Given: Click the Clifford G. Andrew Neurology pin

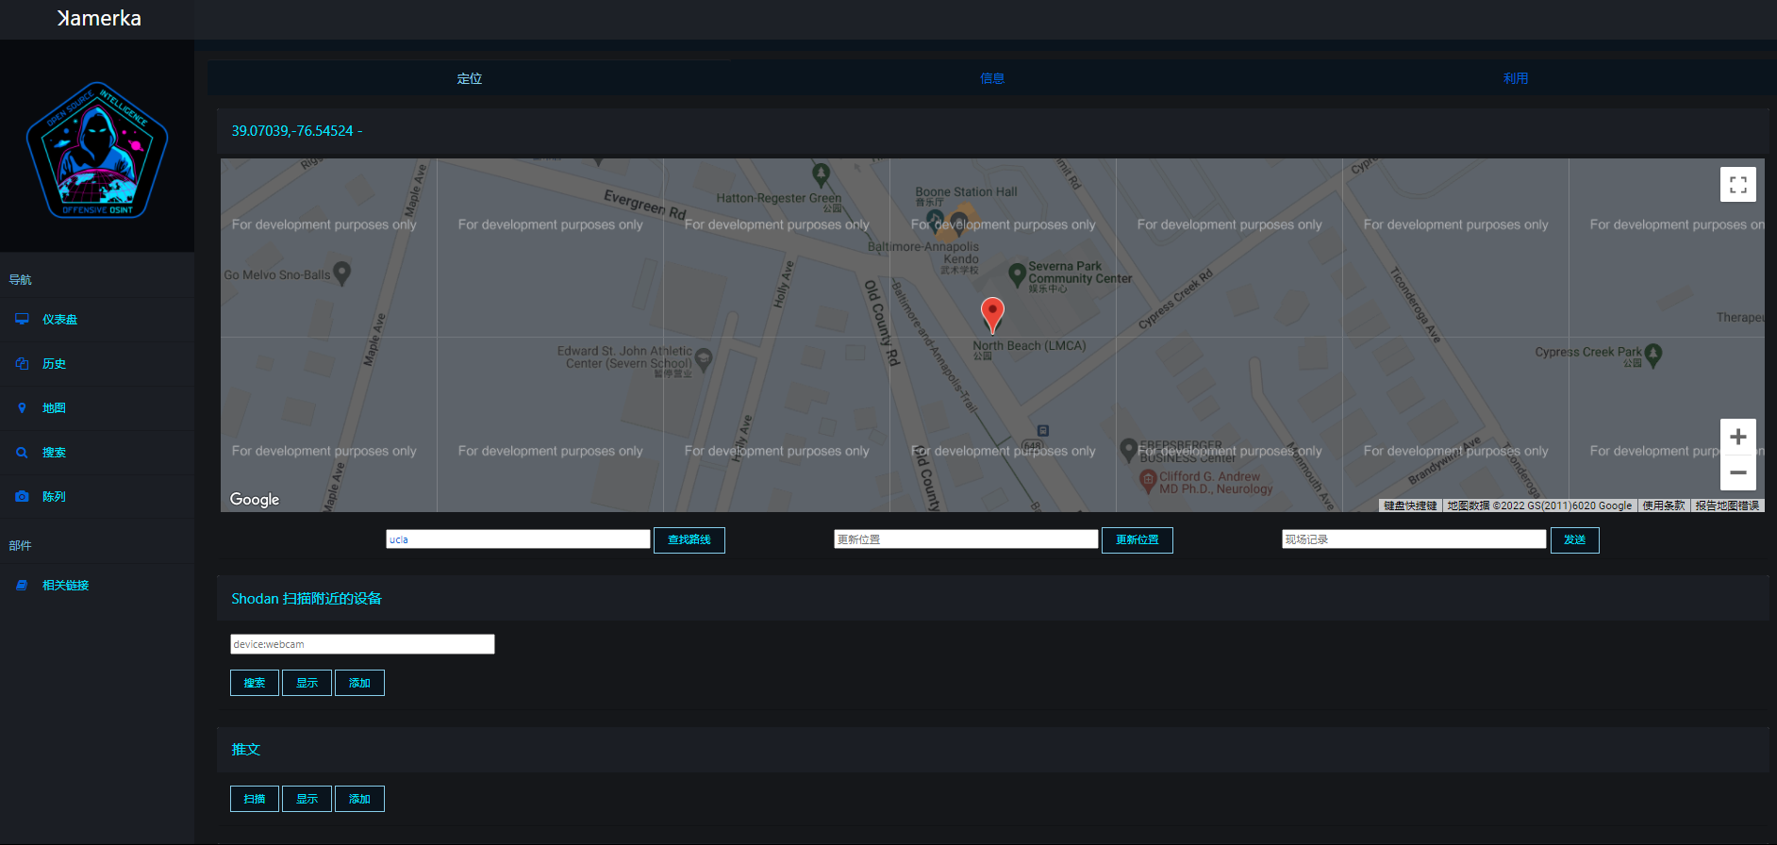Looking at the screenshot, I should 1148,482.
